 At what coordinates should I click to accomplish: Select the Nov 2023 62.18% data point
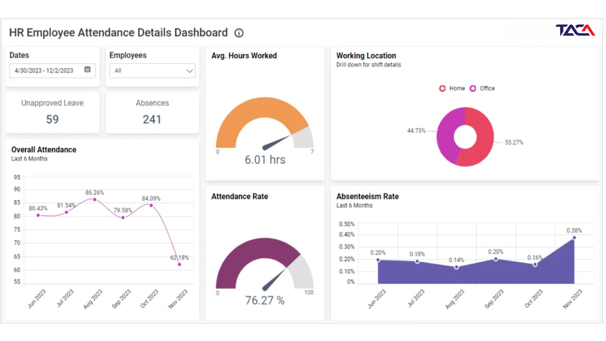point(179,264)
